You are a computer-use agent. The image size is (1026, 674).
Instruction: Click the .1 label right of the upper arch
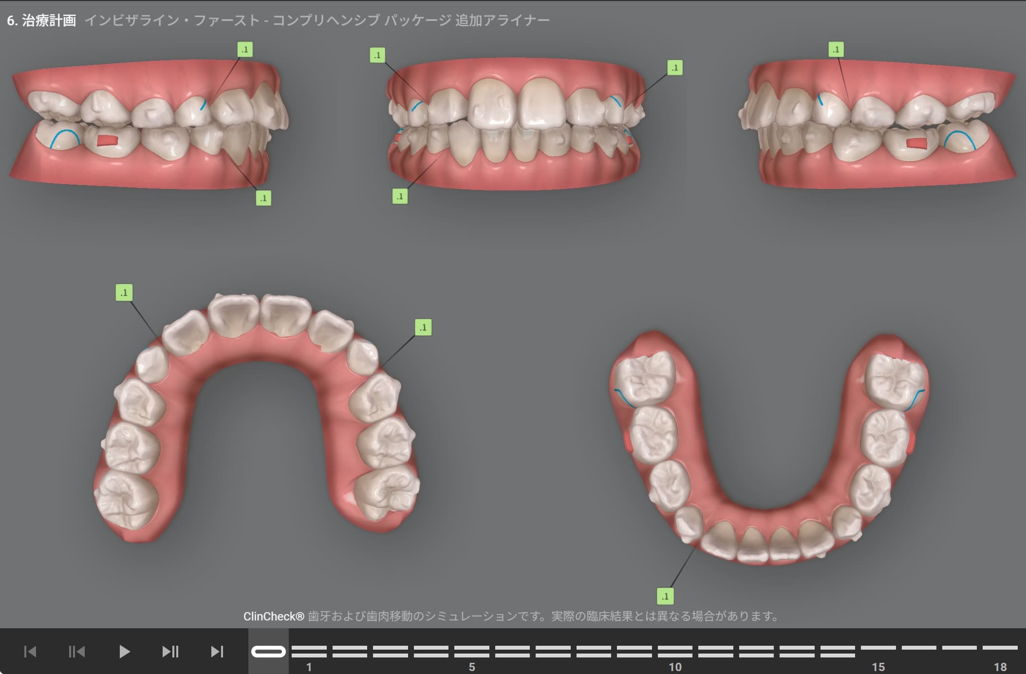click(x=423, y=327)
